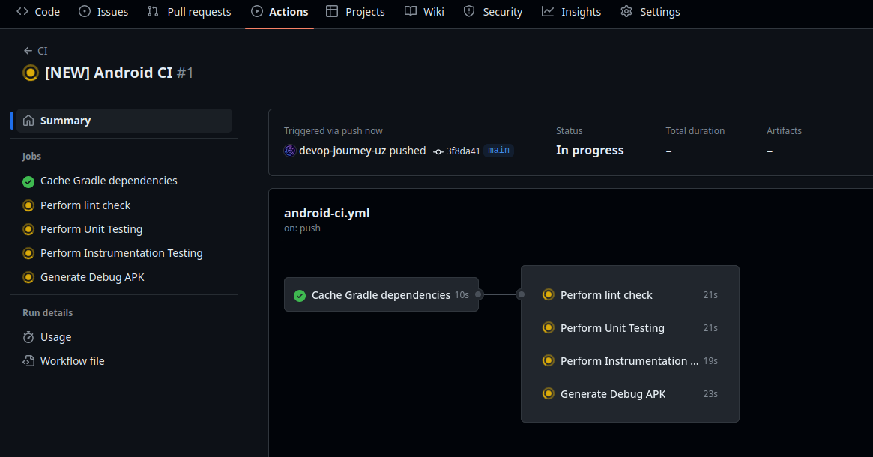Click yellow status icon of sidebar Debug APK job
873x457 pixels.
[x=28, y=277]
